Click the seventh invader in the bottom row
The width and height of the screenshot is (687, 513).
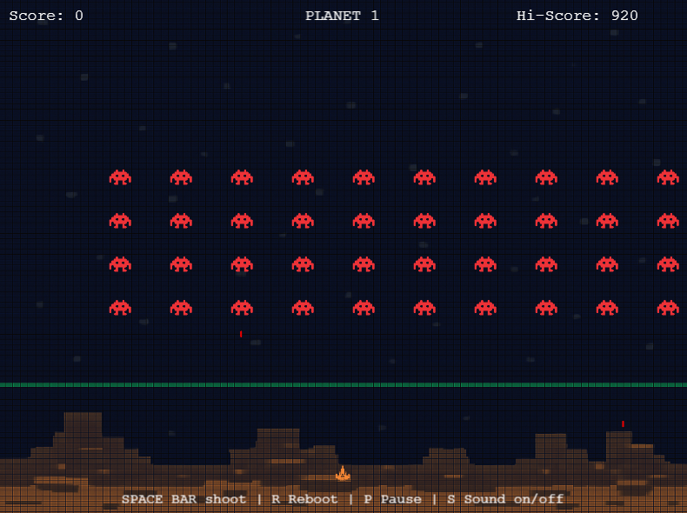click(485, 308)
